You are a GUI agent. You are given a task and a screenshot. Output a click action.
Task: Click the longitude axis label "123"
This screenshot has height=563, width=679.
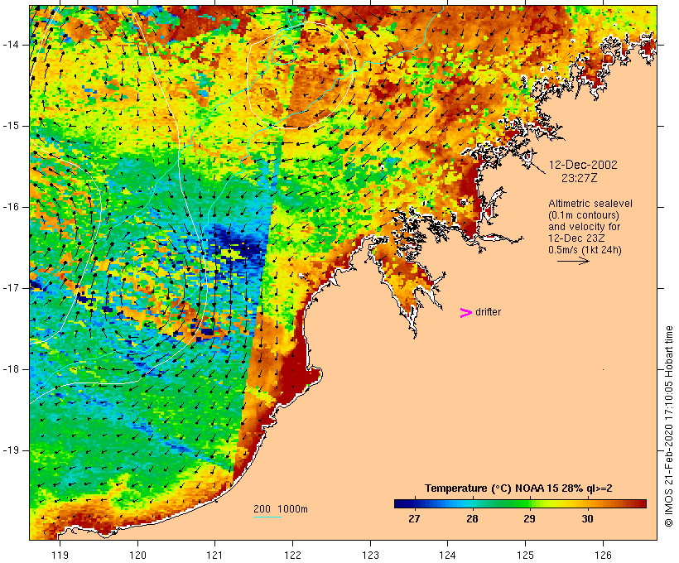click(x=370, y=555)
